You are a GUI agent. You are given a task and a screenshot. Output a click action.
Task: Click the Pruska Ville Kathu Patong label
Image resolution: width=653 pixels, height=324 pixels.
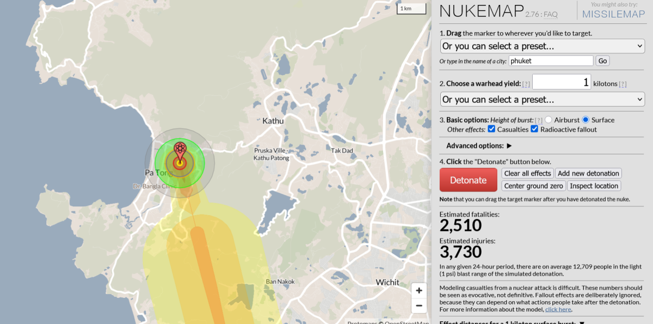click(270, 154)
